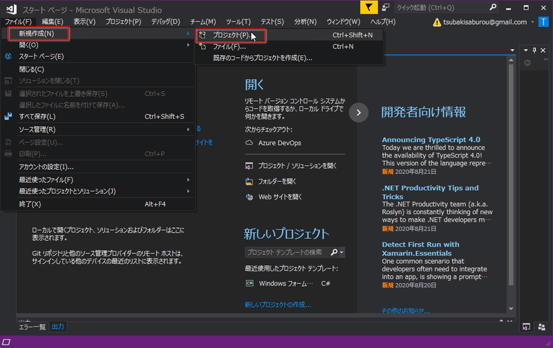Screen dimensions: 553x348
Task: Open the 表示(V) menu
Action: (x=84, y=22)
